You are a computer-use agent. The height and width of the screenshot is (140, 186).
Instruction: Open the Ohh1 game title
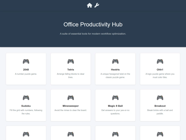point(160,69)
